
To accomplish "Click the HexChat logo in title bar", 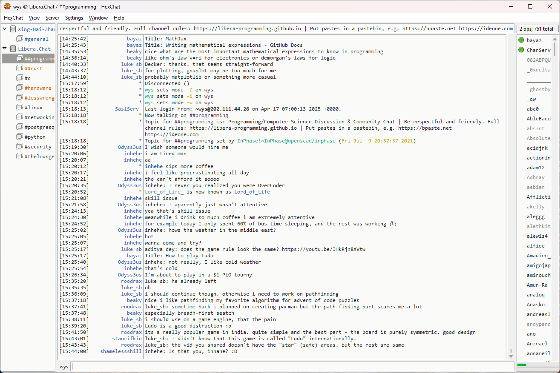I will click(7, 6).
